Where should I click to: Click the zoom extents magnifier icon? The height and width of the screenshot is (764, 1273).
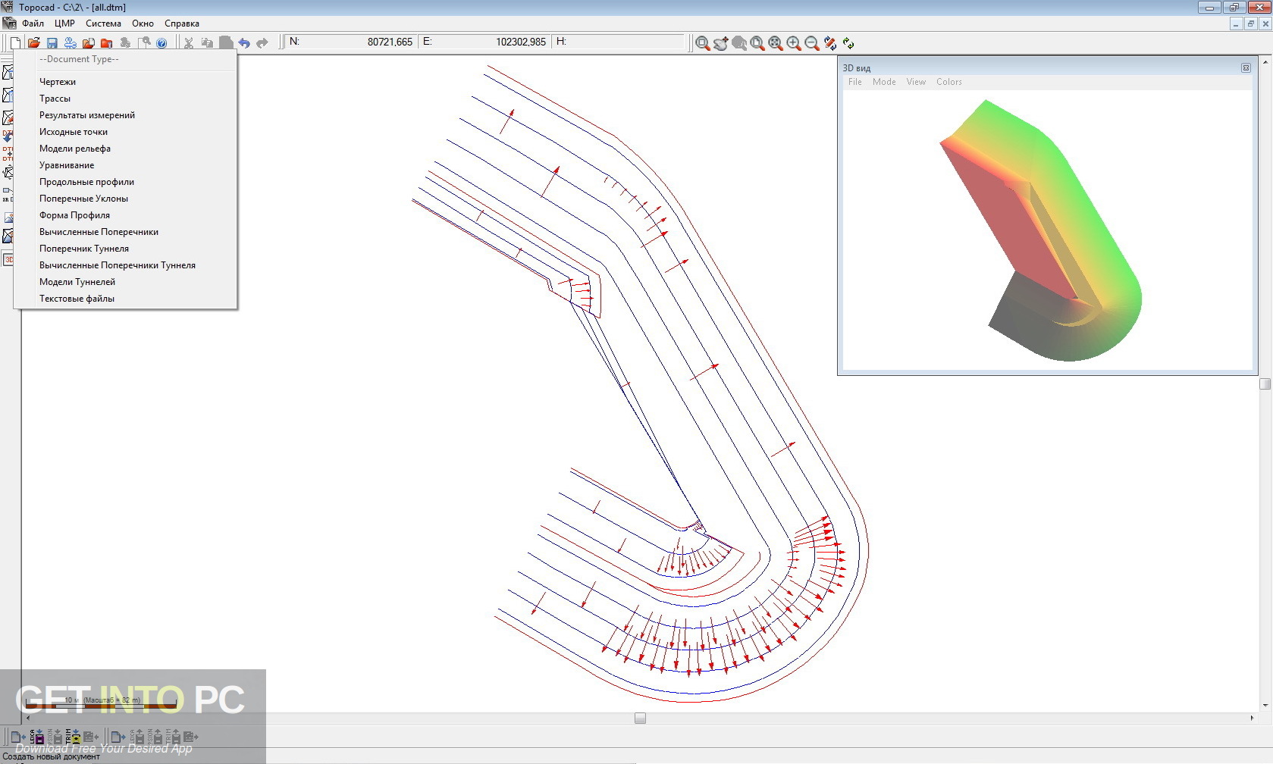point(776,43)
